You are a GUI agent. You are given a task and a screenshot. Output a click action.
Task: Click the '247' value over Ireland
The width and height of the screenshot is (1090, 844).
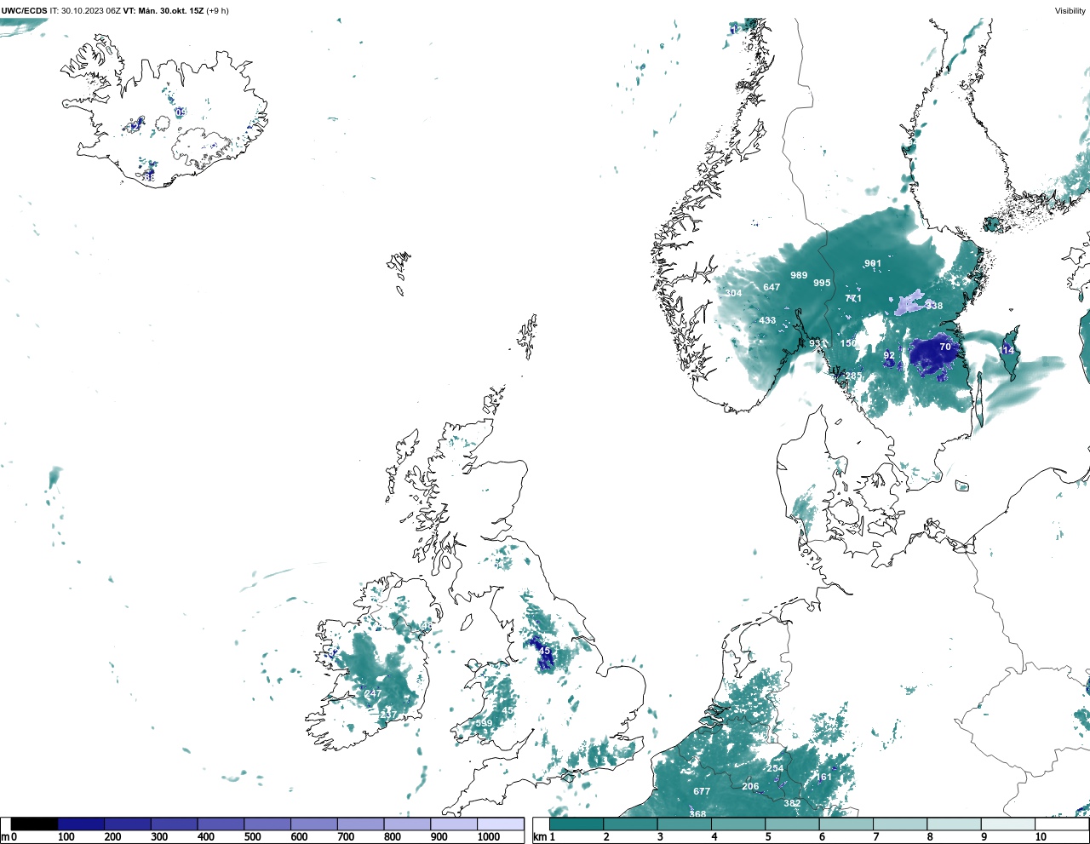373,693
